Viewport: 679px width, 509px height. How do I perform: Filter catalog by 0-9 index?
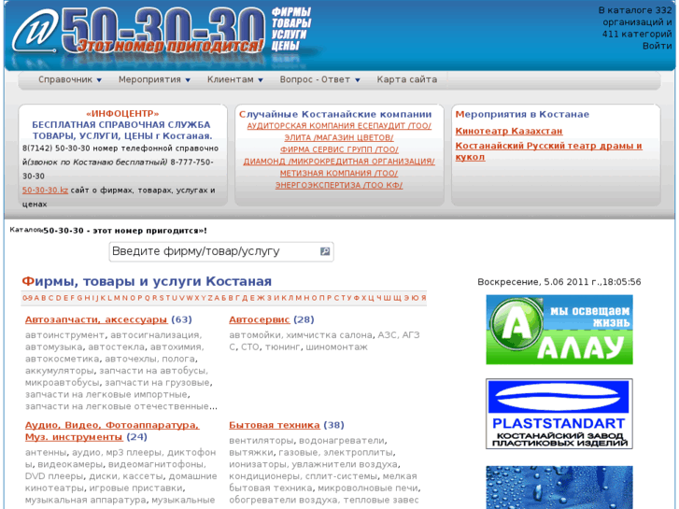click(x=27, y=298)
